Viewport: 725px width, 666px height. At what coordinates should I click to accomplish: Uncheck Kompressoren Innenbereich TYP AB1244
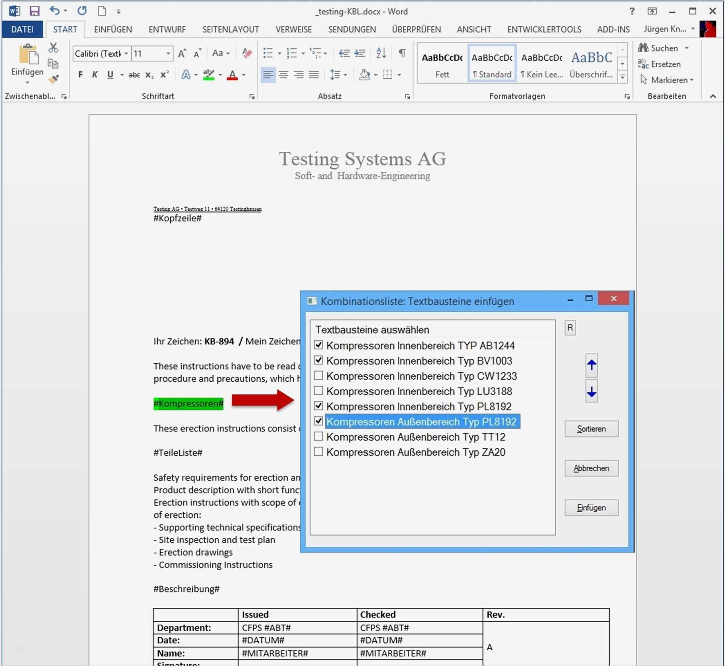pos(318,345)
